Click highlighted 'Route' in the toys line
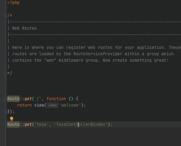This screenshot has height=146, width=181. coord(13,125)
